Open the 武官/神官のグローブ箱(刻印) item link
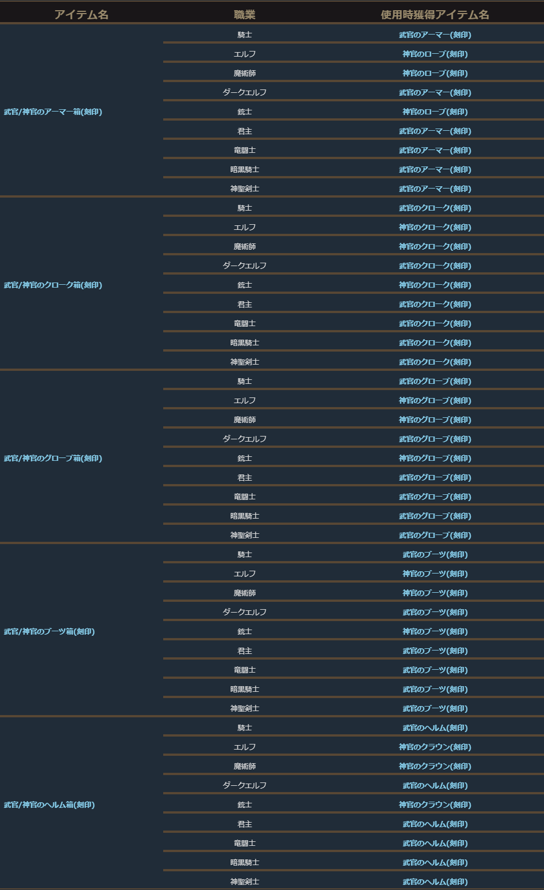This screenshot has width=544, height=890. point(53,459)
